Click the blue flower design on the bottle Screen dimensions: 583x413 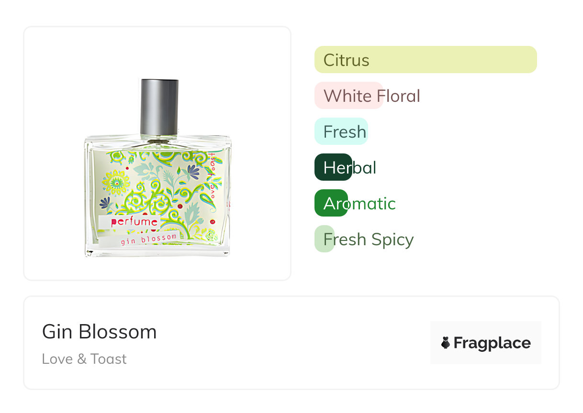[193, 170]
